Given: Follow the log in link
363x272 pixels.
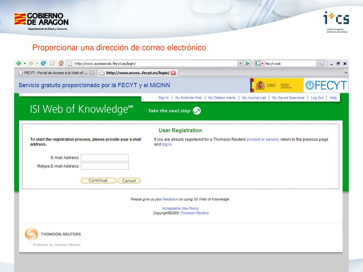Looking at the screenshot, I should (167, 144).
